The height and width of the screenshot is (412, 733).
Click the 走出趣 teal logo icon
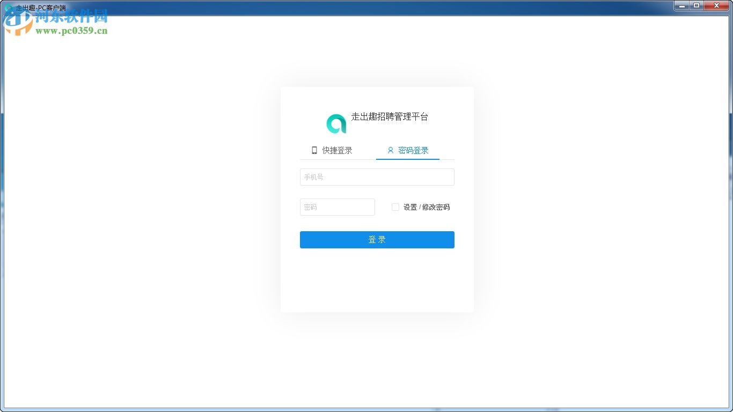pos(336,124)
